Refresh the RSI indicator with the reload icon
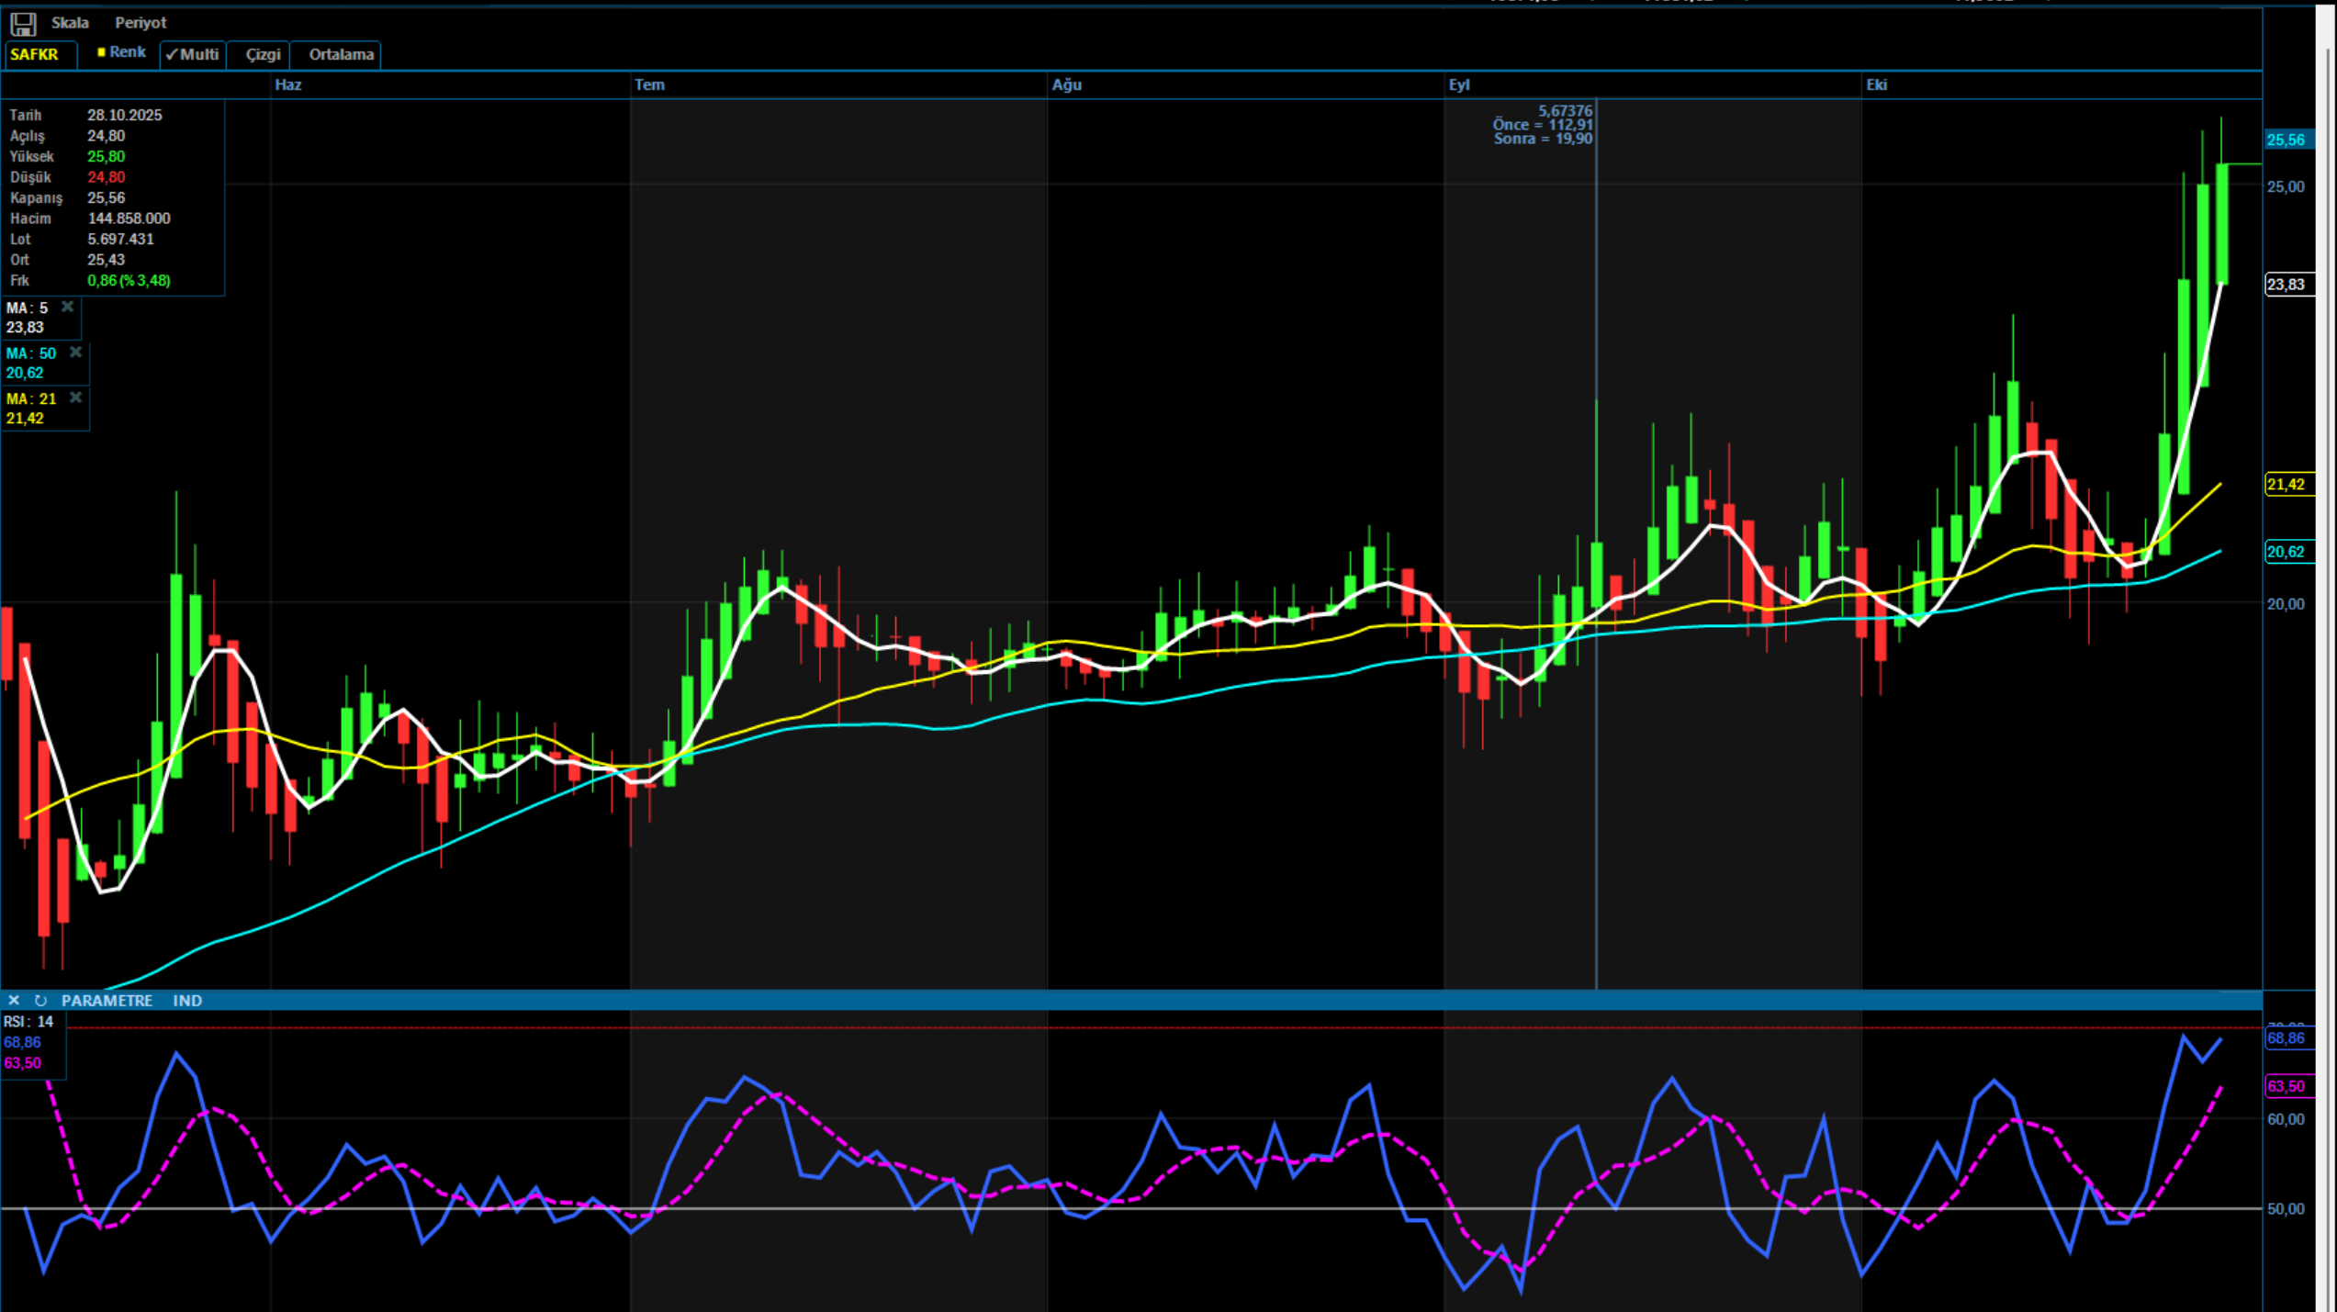Viewport: 2337px width, 1312px height. coord(39,1000)
